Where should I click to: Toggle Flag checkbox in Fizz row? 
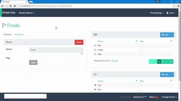click(141, 54)
